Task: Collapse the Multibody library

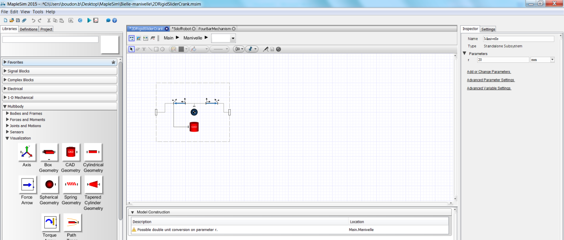Action: point(5,106)
